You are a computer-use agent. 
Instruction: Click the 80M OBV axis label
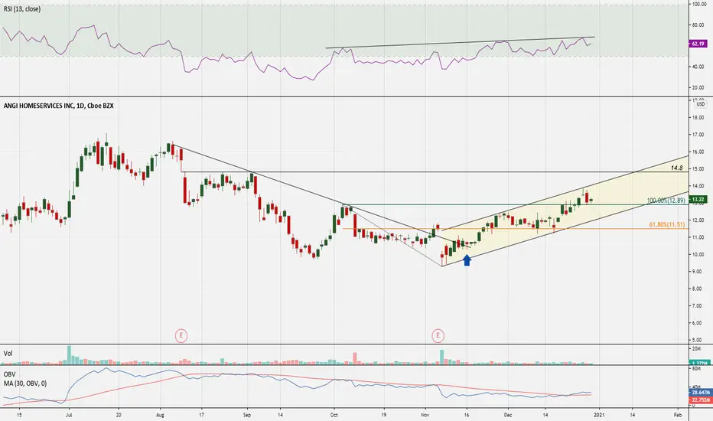(x=696, y=369)
